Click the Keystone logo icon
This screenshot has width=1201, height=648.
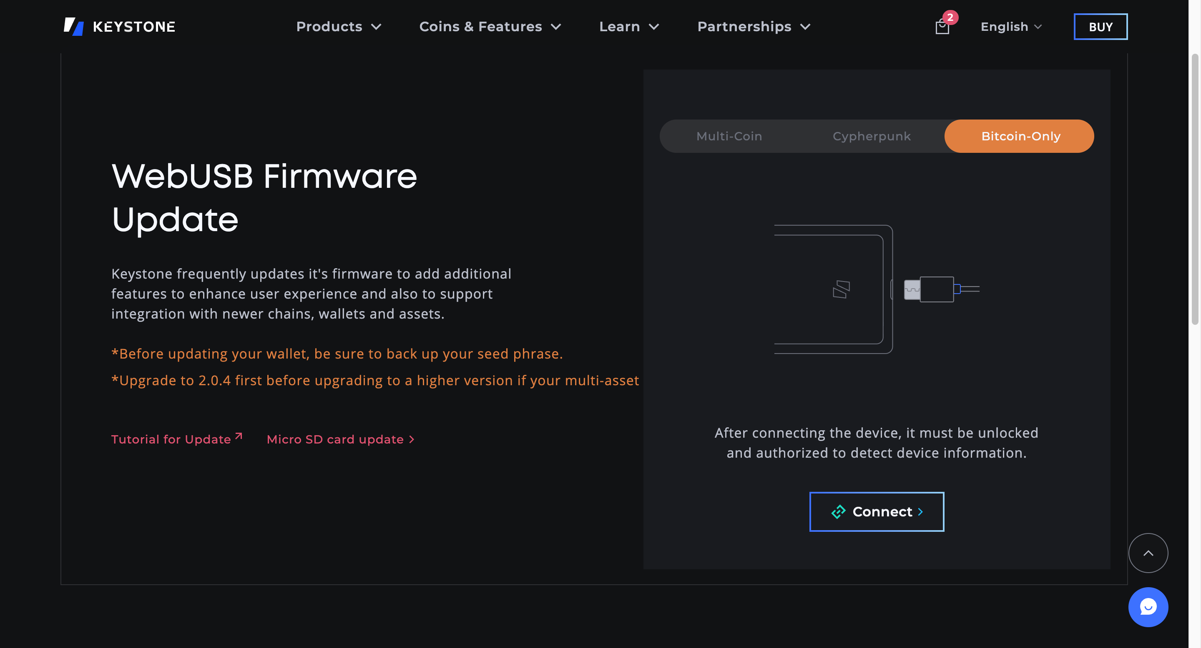[x=74, y=27]
